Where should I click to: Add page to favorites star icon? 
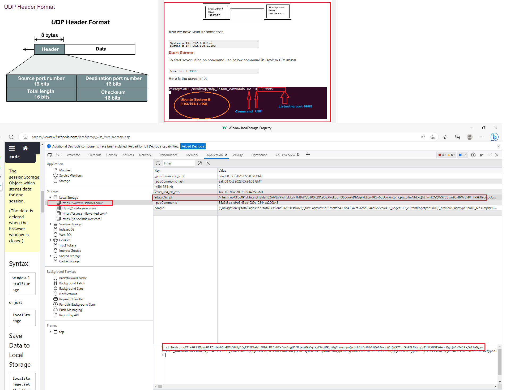click(x=432, y=137)
